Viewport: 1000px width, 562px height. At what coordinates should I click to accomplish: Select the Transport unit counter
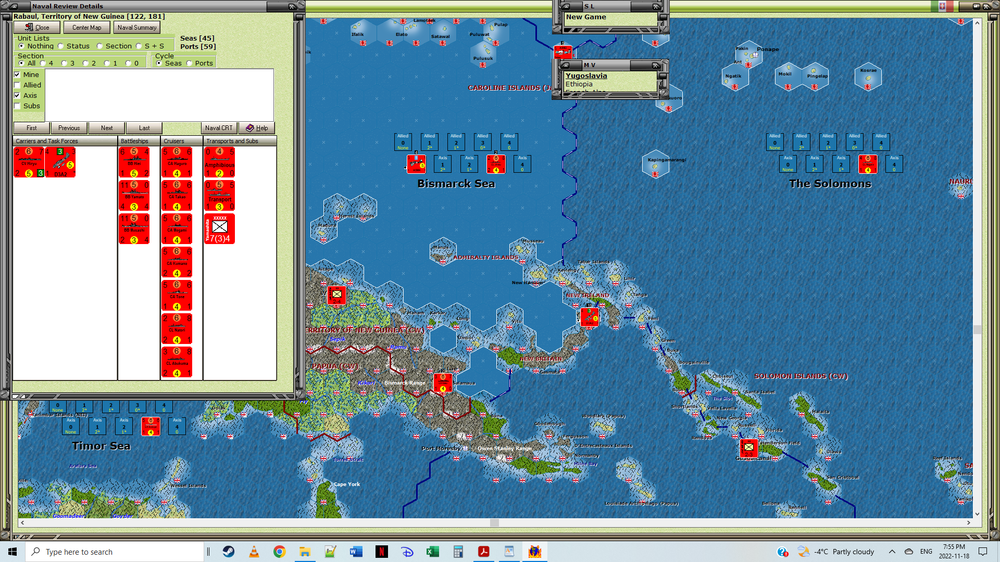click(x=219, y=196)
